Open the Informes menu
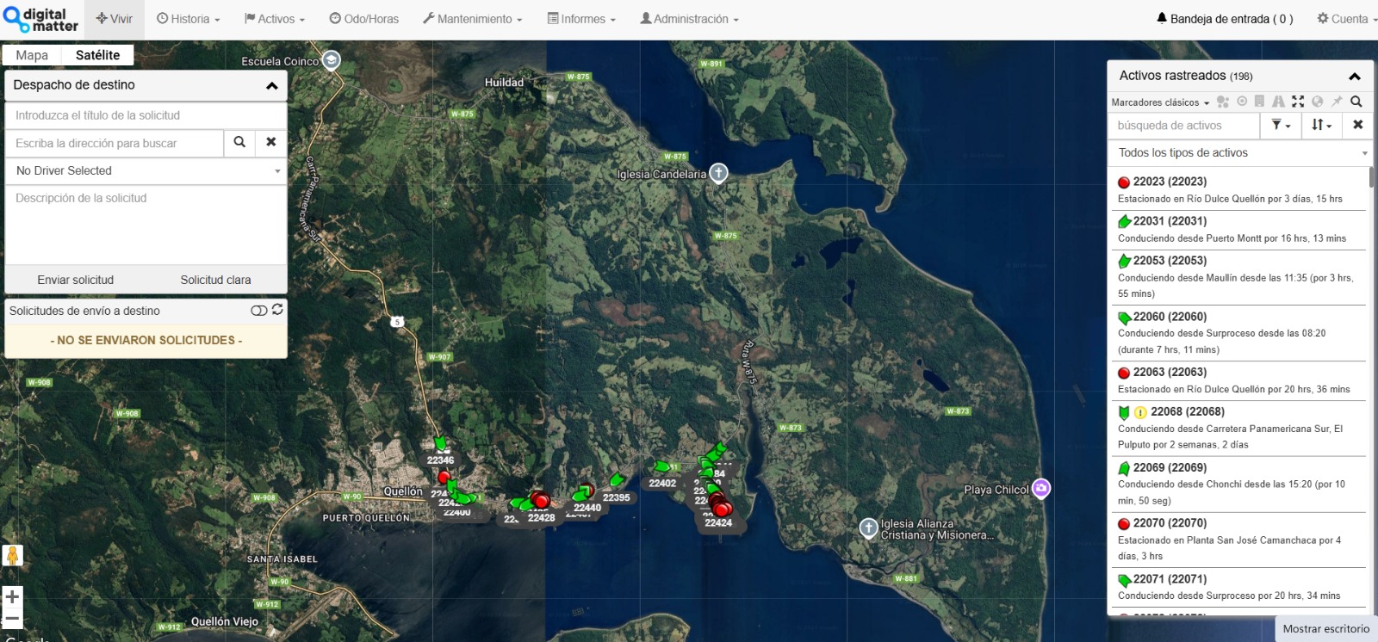Viewport: 1378px width, 642px height. [582, 19]
